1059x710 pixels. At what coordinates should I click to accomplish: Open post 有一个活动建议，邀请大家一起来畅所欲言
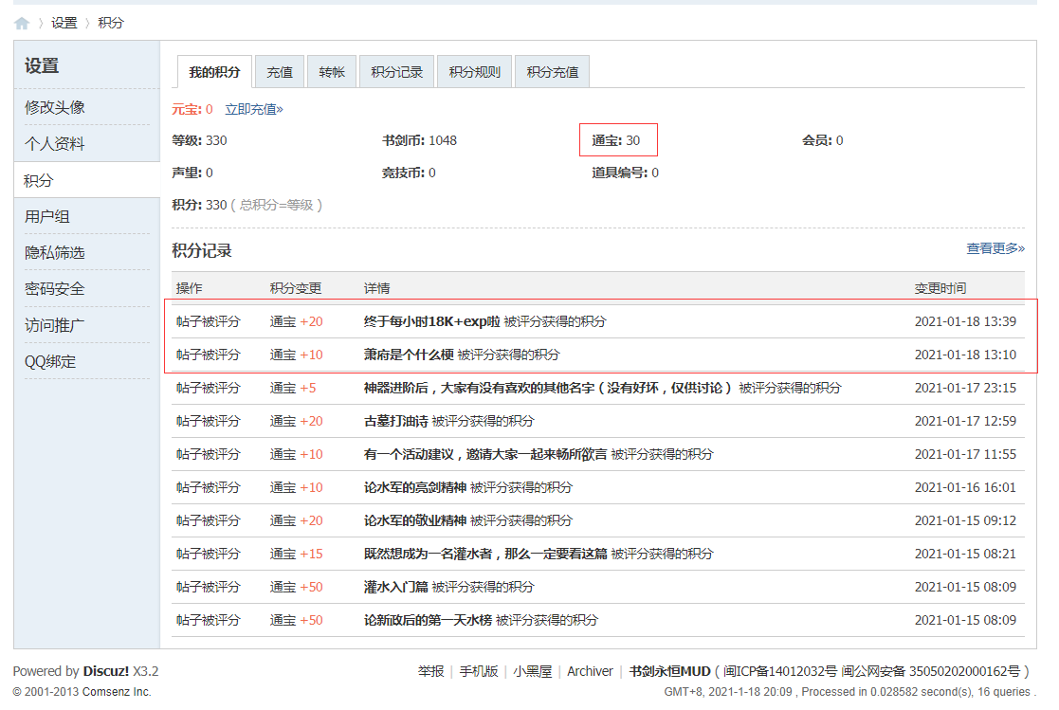484,454
